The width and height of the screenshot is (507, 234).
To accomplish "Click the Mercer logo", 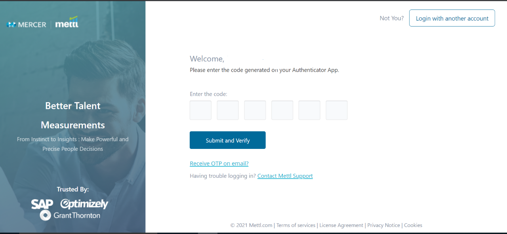I will pyautogui.click(x=26, y=25).
